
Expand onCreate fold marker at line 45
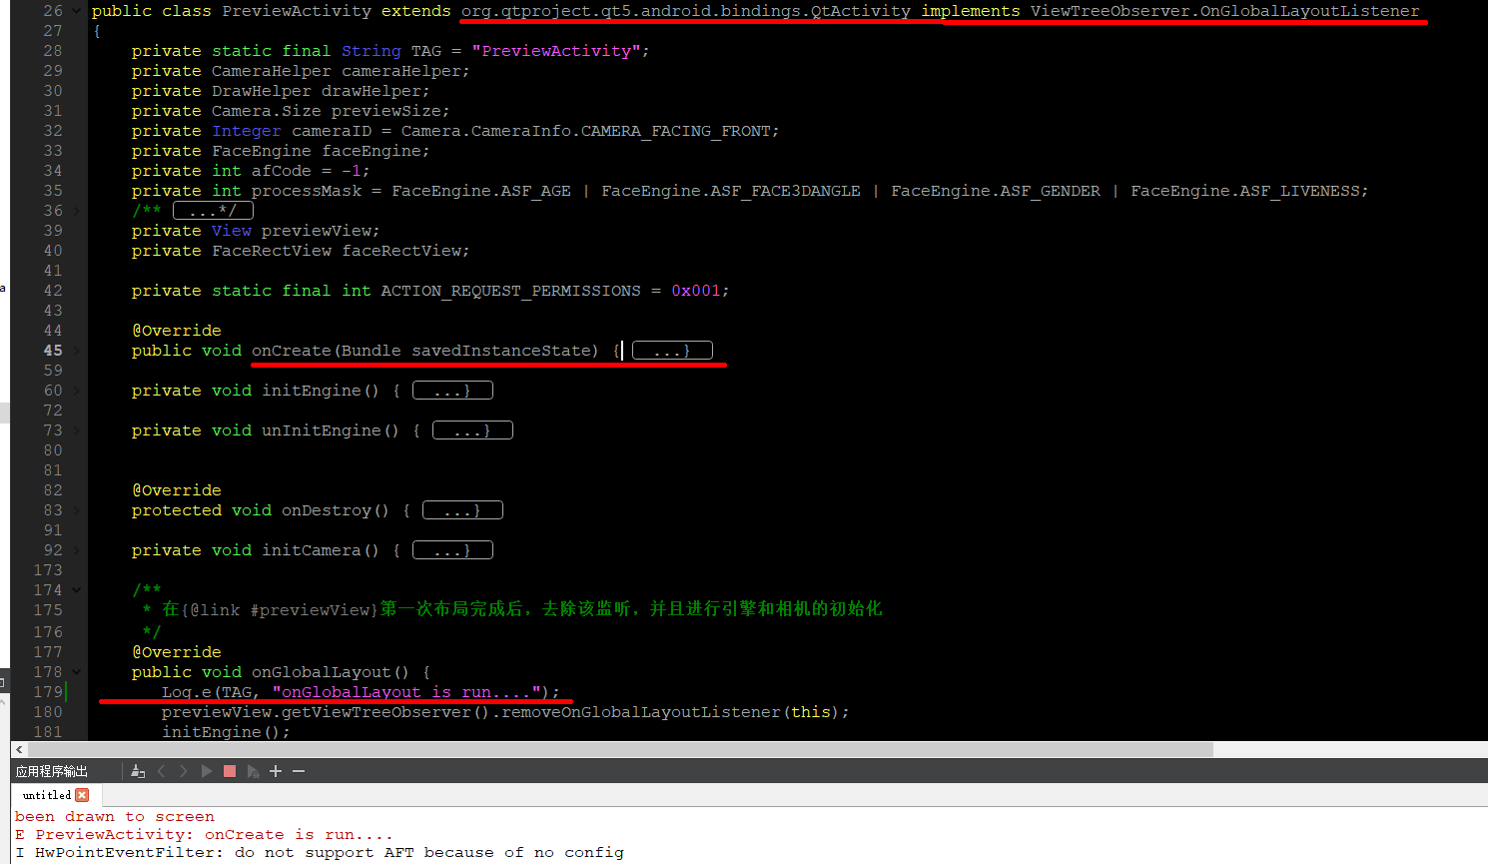[x=76, y=351]
